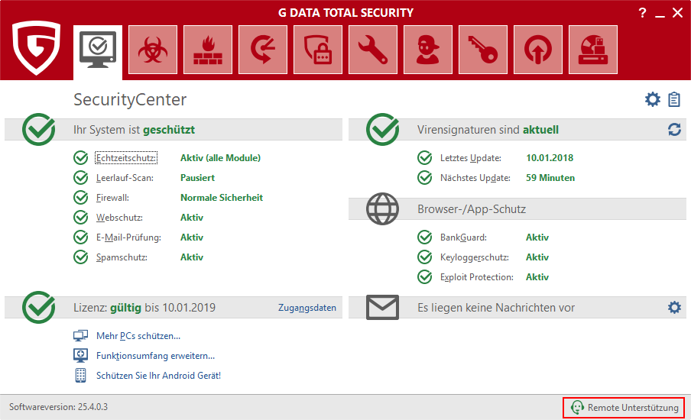Click the Leerlauf-Scan setting
Image resolution: width=691 pixels, height=420 pixels.
point(125,178)
